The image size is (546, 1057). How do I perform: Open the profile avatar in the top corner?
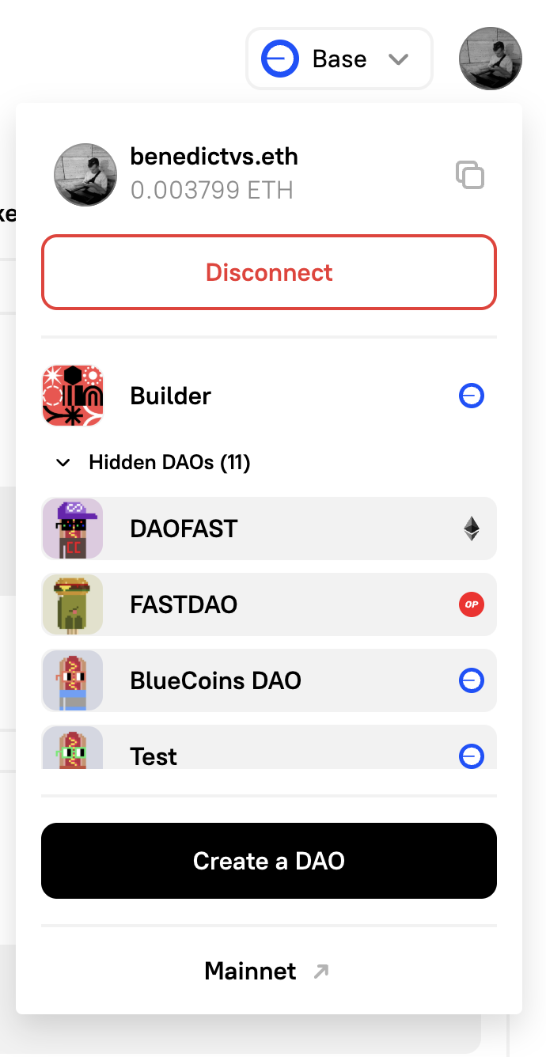pyautogui.click(x=491, y=58)
